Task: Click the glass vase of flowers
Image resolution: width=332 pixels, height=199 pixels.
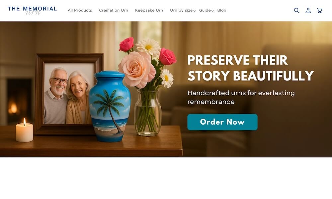Action: pyautogui.click(x=148, y=113)
